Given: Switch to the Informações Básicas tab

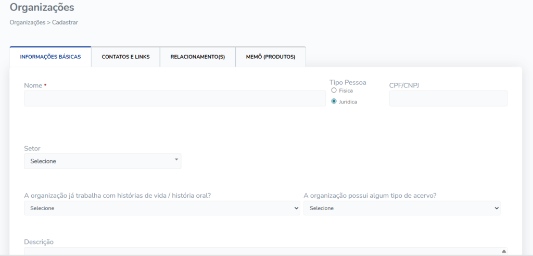Looking at the screenshot, I should (x=50, y=57).
